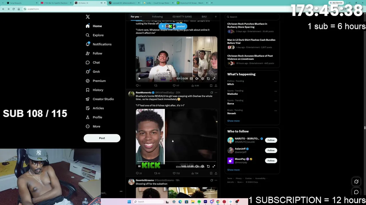Image resolution: width=366 pixels, height=205 pixels.
Task: Open options menu on RawMomentz post
Action: [x=216, y=93]
